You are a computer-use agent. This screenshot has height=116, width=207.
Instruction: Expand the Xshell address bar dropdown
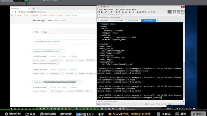(183, 15)
